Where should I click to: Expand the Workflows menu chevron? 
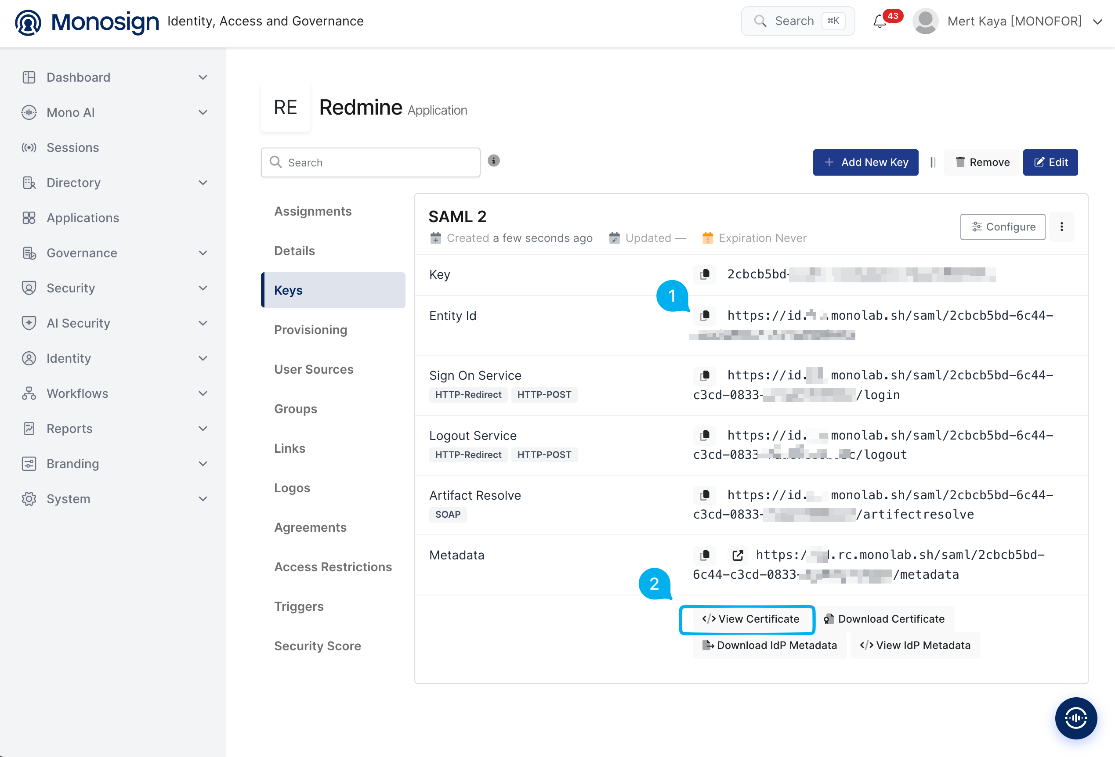pyautogui.click(x=203, y=393)
